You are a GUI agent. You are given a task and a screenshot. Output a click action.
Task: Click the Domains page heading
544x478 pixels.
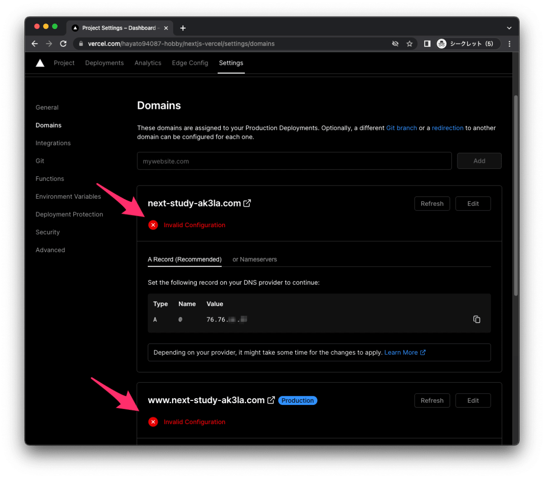(x=159, y=106)
